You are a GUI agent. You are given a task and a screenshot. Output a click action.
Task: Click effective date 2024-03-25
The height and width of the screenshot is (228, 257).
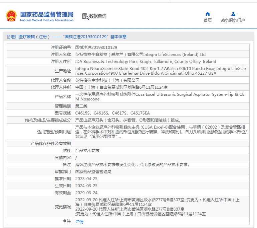[x=86, y=186]
